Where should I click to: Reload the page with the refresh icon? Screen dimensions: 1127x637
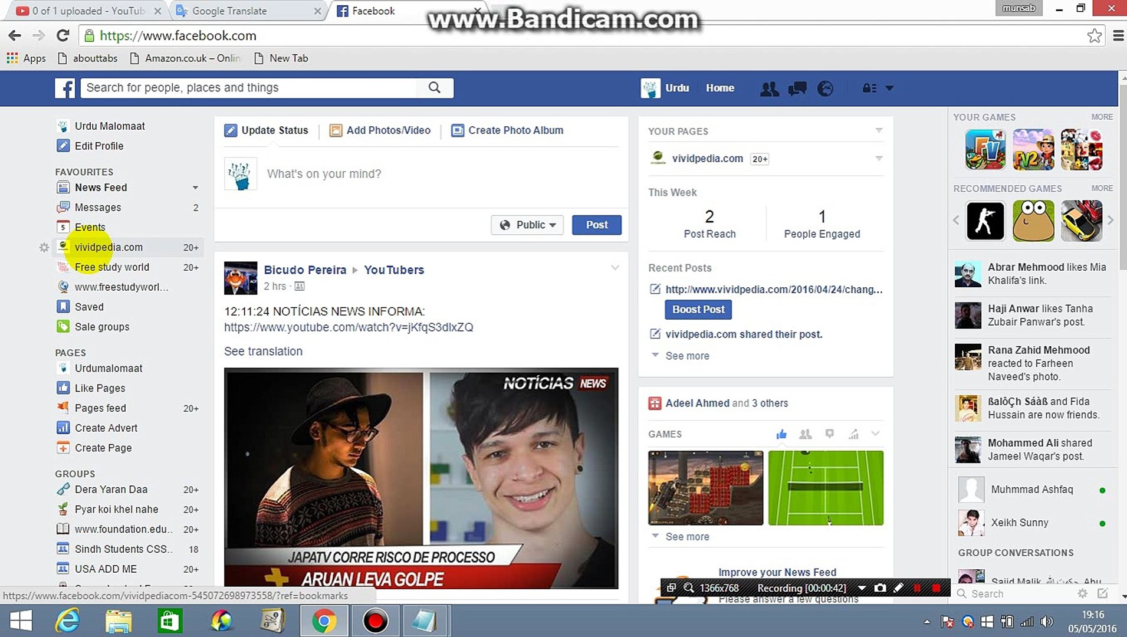point(63,36)
